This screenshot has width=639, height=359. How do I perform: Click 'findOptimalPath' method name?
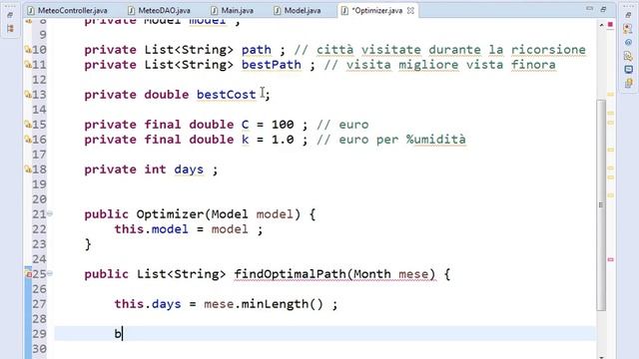click(x=290, y=274)
